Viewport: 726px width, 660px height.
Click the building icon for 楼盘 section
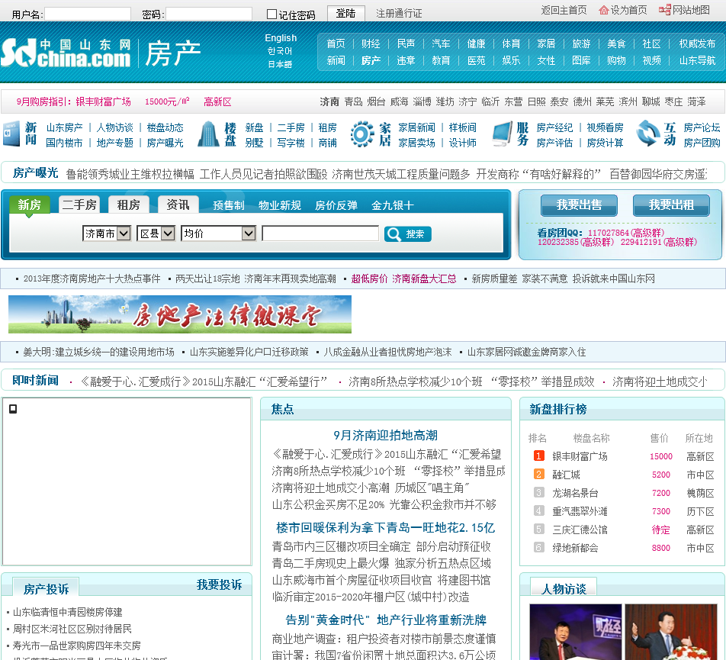point(209,134)
